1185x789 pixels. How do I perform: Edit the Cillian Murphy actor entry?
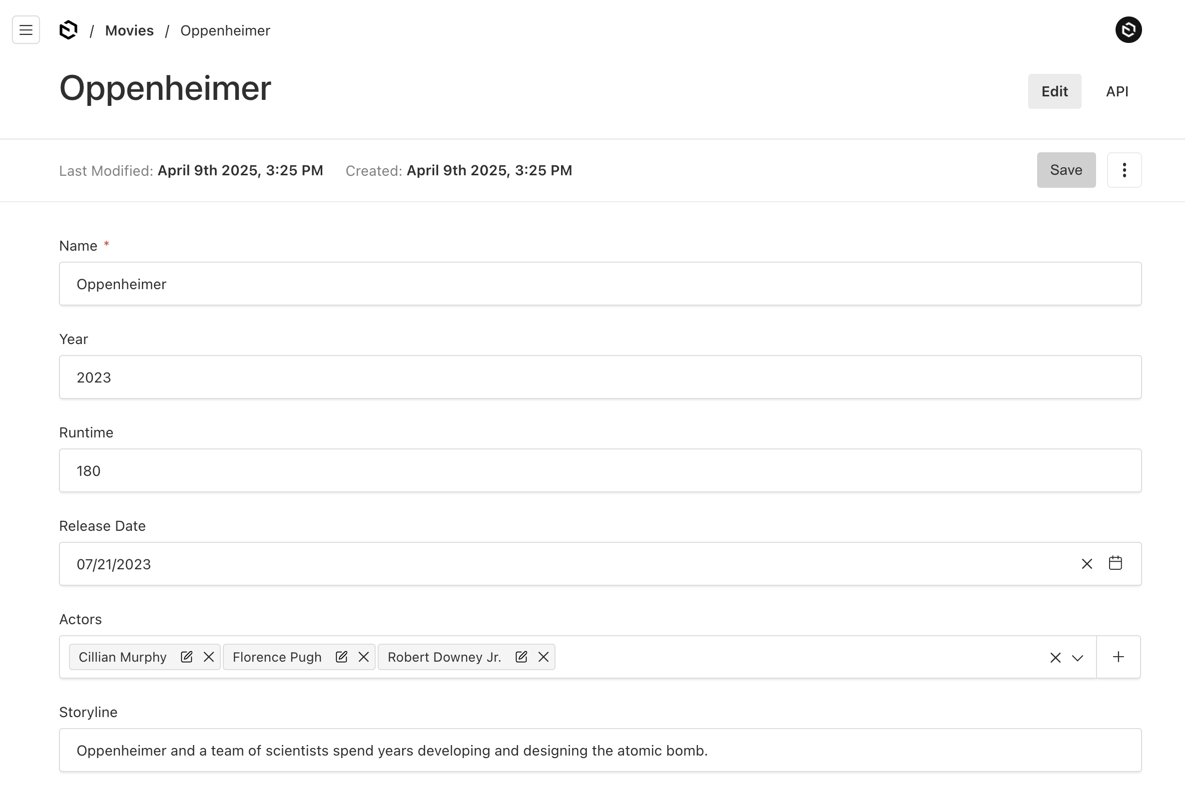[x=186, y=657]
